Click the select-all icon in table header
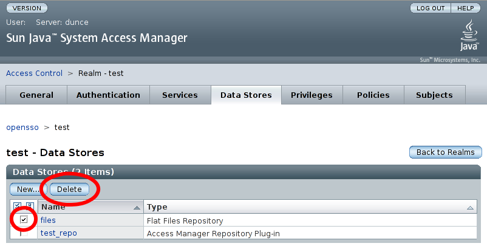487x246 pixels. 18,207
